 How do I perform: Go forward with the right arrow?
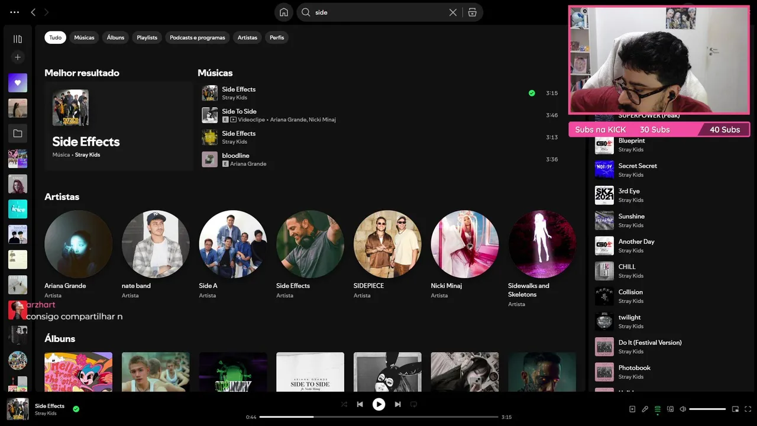(47, 12)
